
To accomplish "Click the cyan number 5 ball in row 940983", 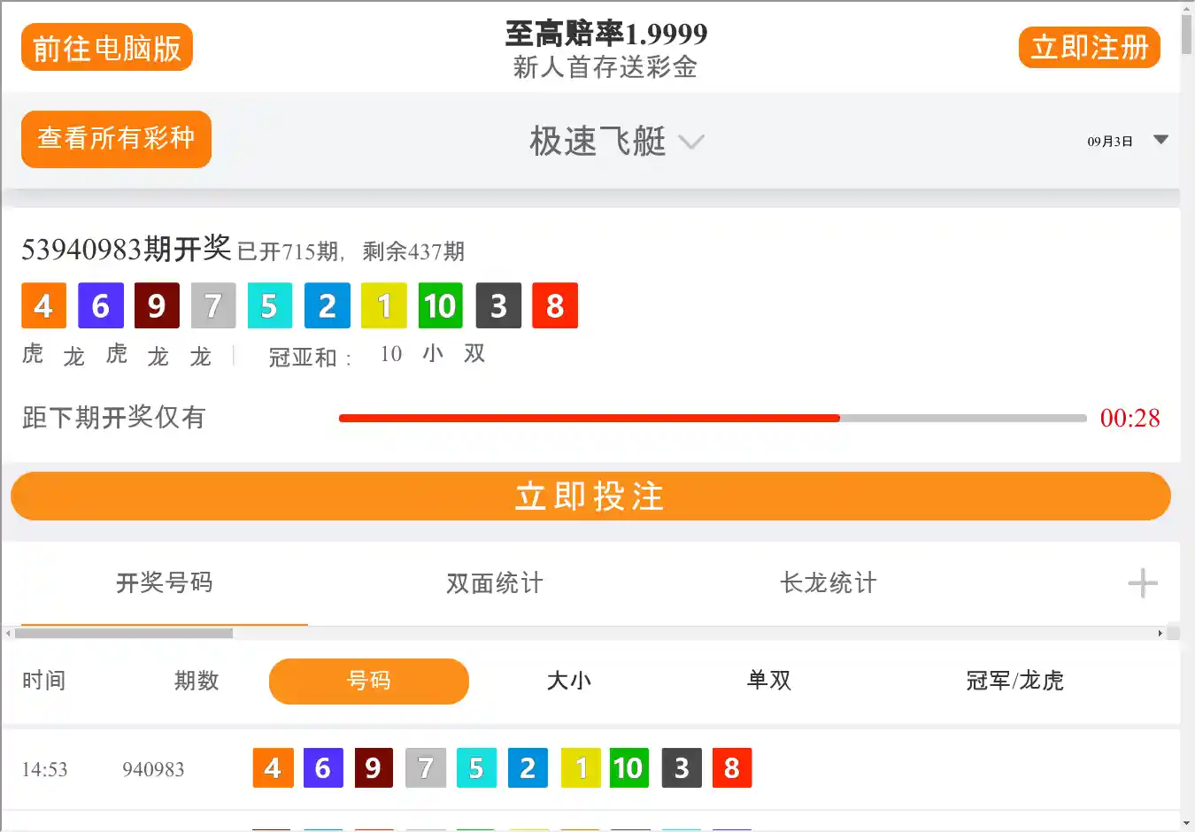I will point(476,768).
